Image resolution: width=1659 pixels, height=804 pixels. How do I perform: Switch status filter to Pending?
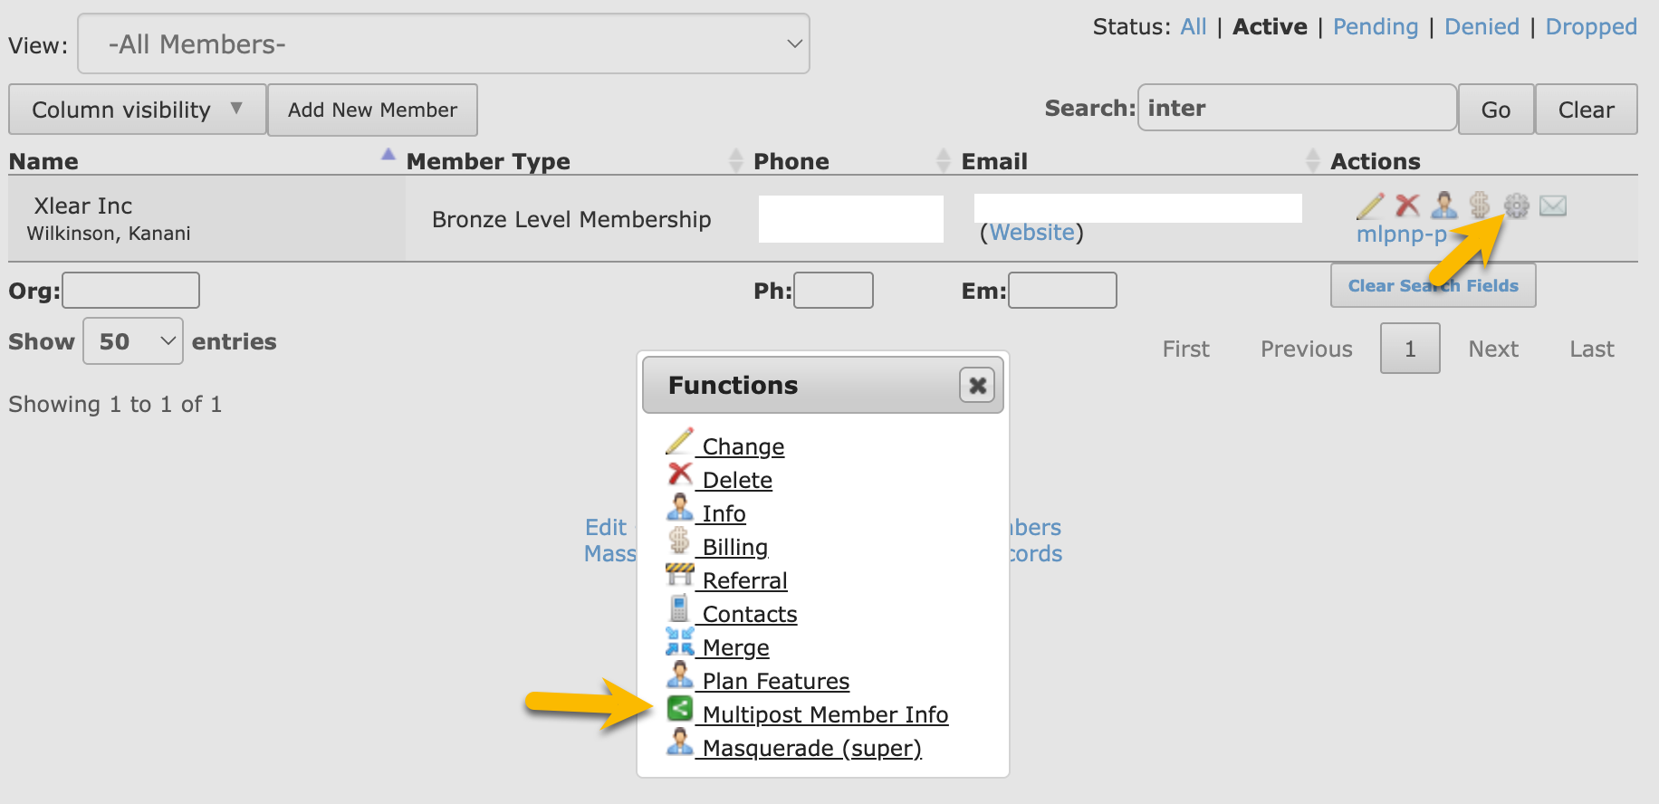[x=1376, y=26]
